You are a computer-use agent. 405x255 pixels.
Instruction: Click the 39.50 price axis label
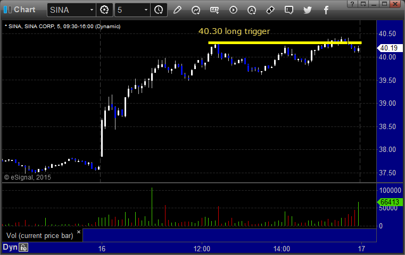[387, 80]
